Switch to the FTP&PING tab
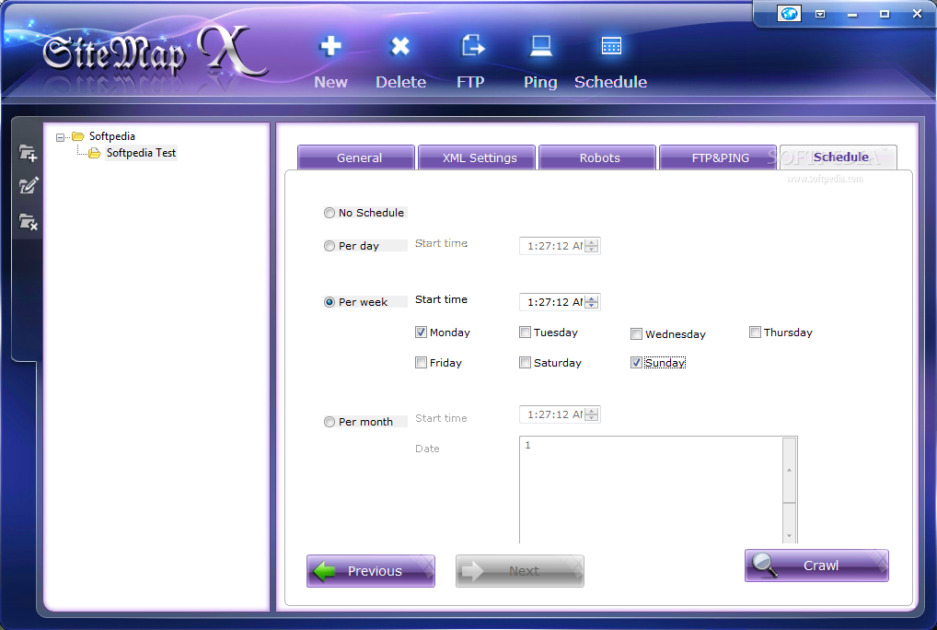 click(718, 157)
